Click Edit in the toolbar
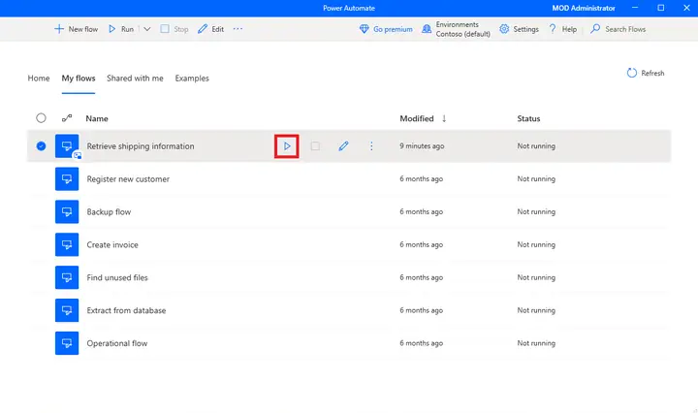The width and height of the screenshot is (698, 413). [211, 29]
